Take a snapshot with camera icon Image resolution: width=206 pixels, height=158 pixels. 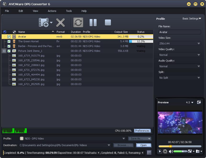198,151
